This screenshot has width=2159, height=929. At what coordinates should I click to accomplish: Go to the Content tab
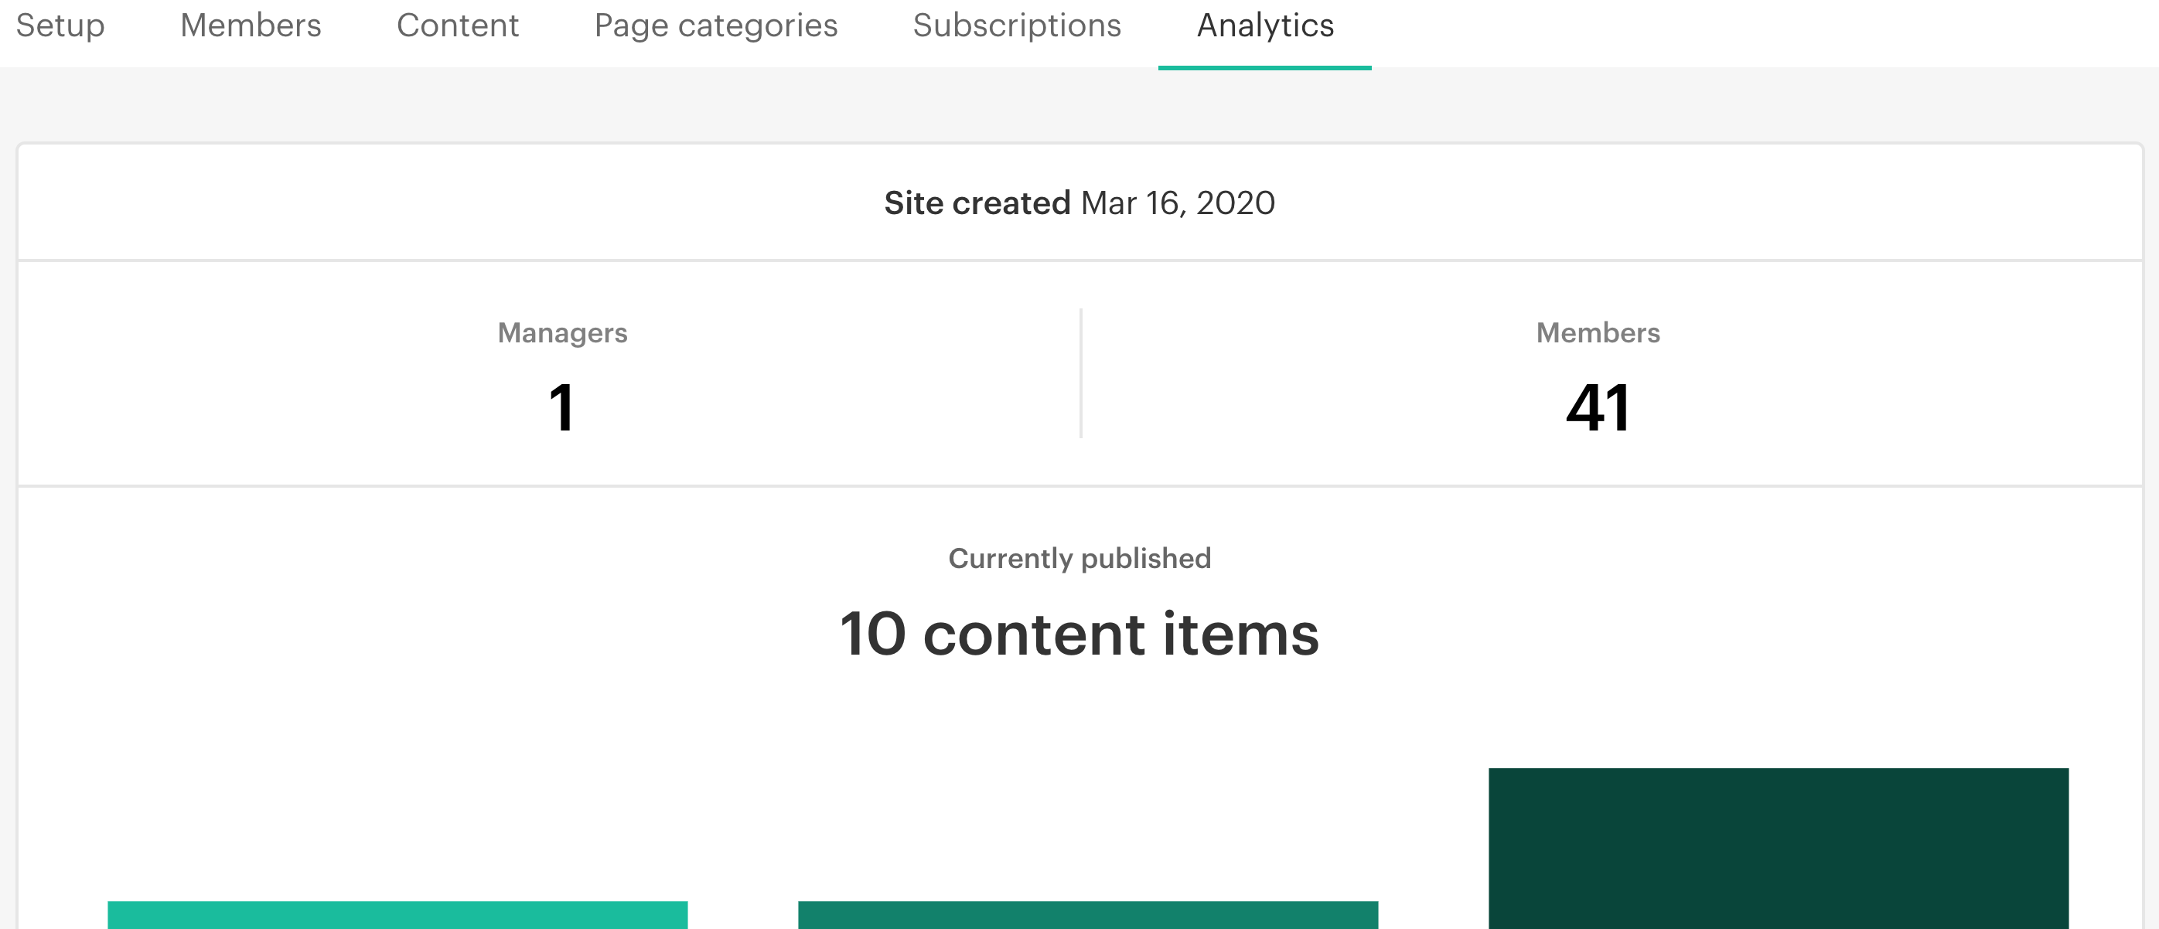[x=458, y=26]
